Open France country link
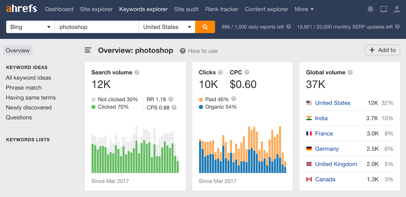 (x=324, y=133)
